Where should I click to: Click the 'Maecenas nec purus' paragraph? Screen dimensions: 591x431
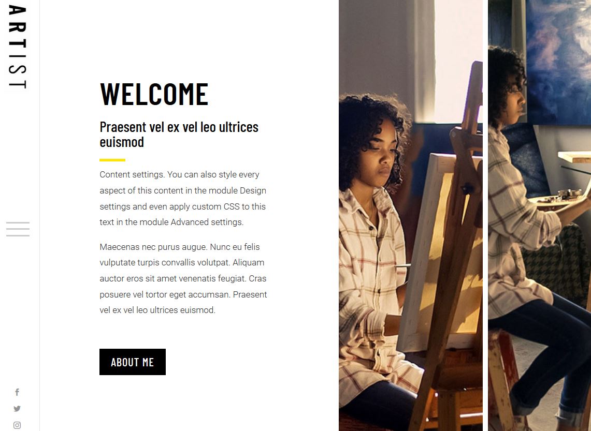pyautogui.click(x=183, y=278)
